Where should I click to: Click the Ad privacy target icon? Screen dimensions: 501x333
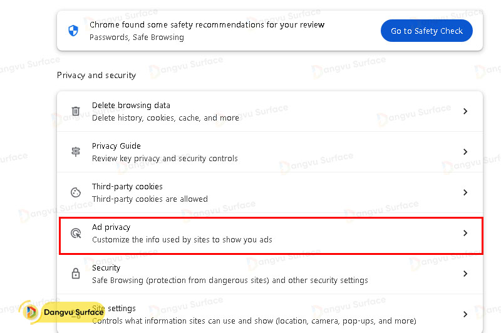pyautogui.click(x=76, y=233)
